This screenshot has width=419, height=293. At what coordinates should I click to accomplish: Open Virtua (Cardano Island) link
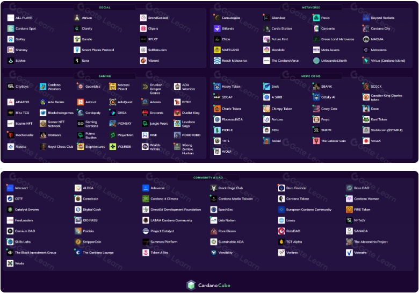[x=388, y=60]
